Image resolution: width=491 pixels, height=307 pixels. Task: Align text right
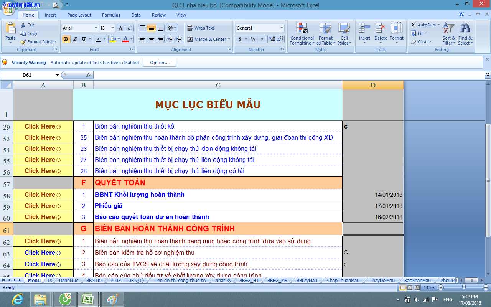(160, 39)
